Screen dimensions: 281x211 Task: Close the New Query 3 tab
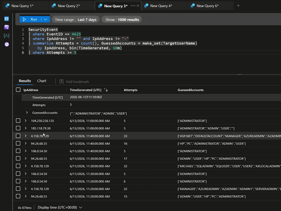[138, 6]
